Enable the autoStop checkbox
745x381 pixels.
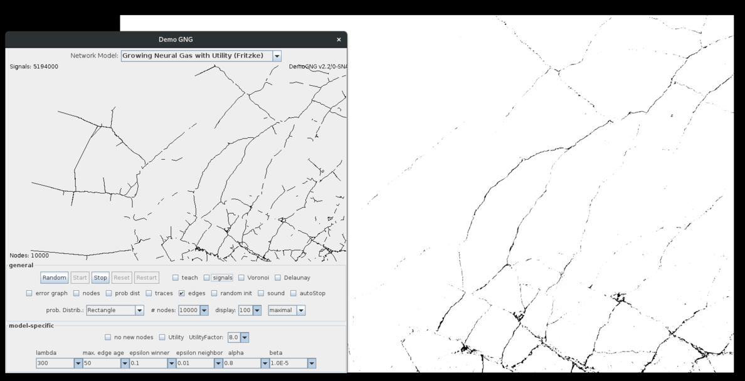tap(293, 293)
